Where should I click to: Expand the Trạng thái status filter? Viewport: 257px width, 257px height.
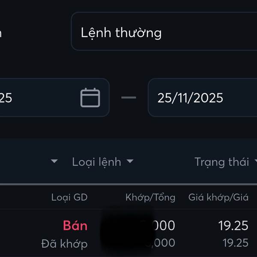pos(221,161)
